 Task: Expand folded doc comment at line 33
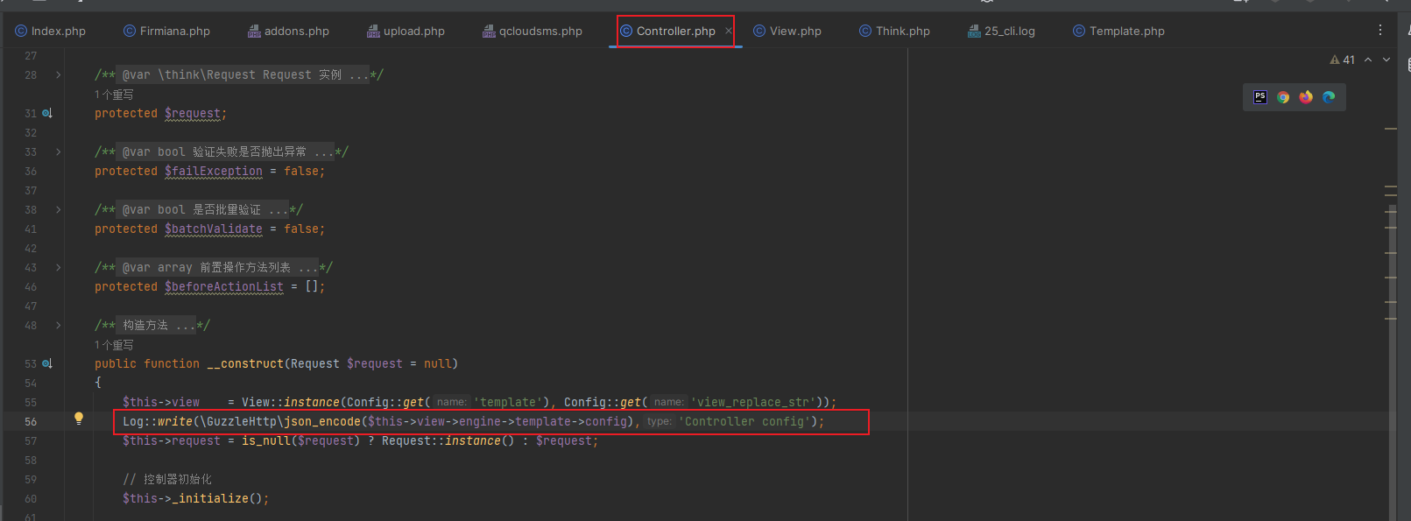pyautogui.click(x=59, y=152)
